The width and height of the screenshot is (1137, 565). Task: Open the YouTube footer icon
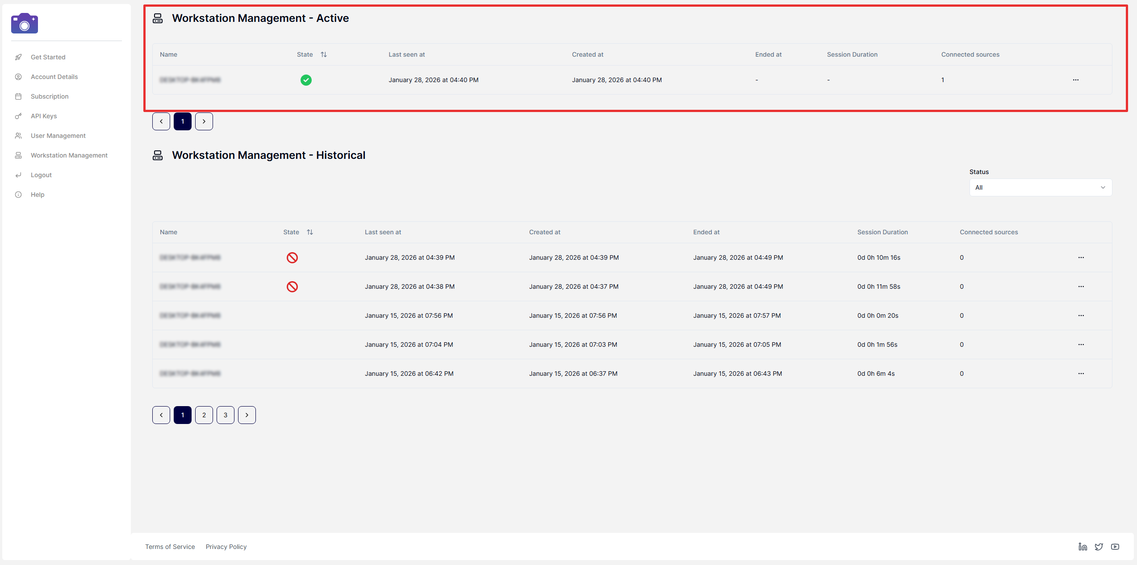click(1115, 547)
